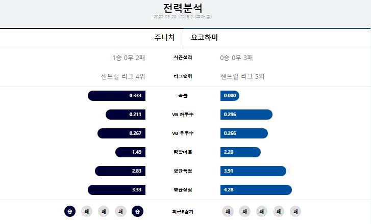Screen dimensions: 371x224
Task: Click 주니치 win rate bar showing 0.333
Action: point(116,96)
